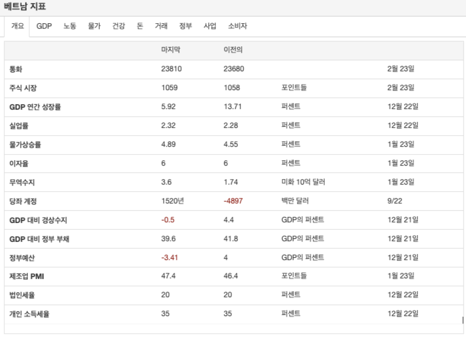This screenshot has width=466, height=338.
Task: Click the 정부예산 indicator link
Action: click(x=22, y=258)
